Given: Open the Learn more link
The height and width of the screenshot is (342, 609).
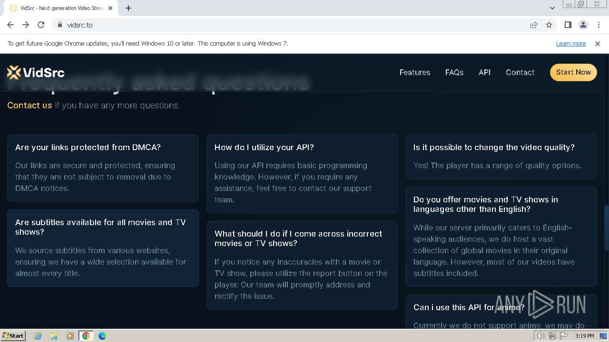Looking at the screenshot, I should 571,43.
